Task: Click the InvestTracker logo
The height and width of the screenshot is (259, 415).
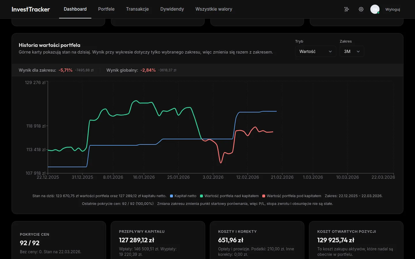Action: (x=30, y=9)
